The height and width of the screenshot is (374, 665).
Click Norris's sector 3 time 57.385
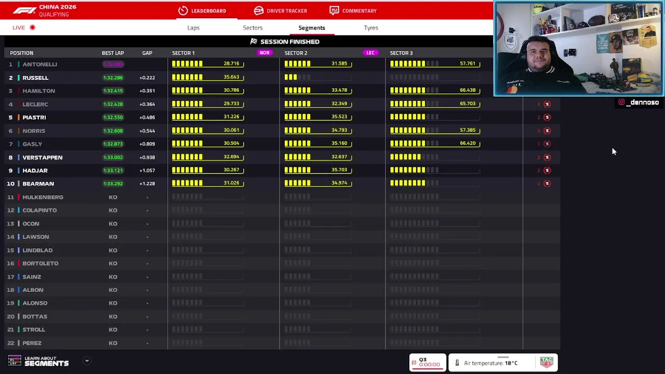pos(468,130)
